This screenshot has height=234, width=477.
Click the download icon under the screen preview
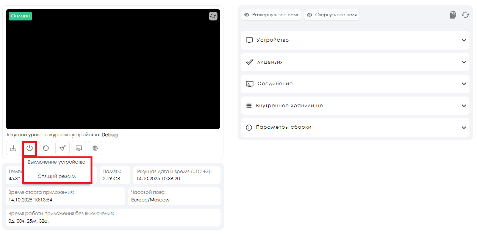click(13, 148)
